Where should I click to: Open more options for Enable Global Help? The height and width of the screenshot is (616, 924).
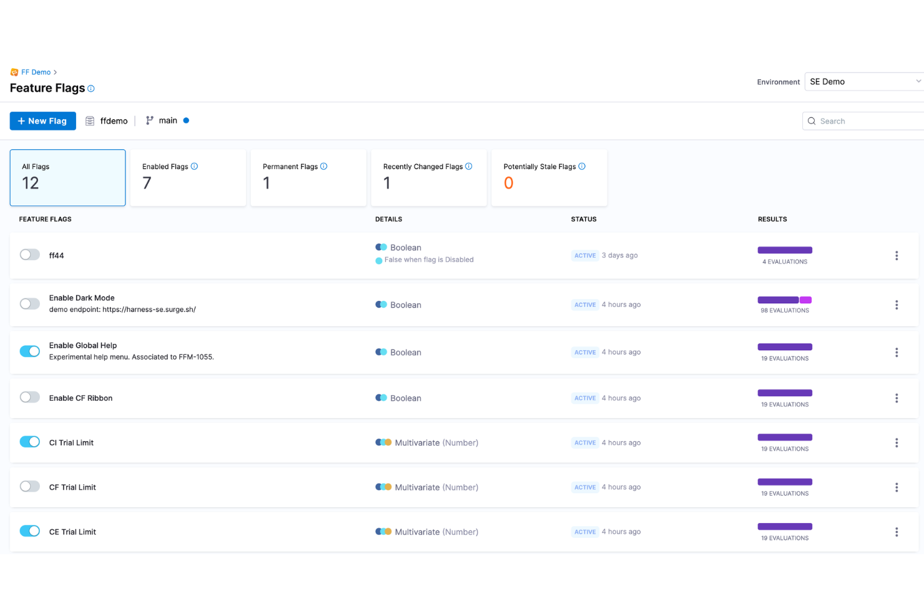[x=897, y=353]
